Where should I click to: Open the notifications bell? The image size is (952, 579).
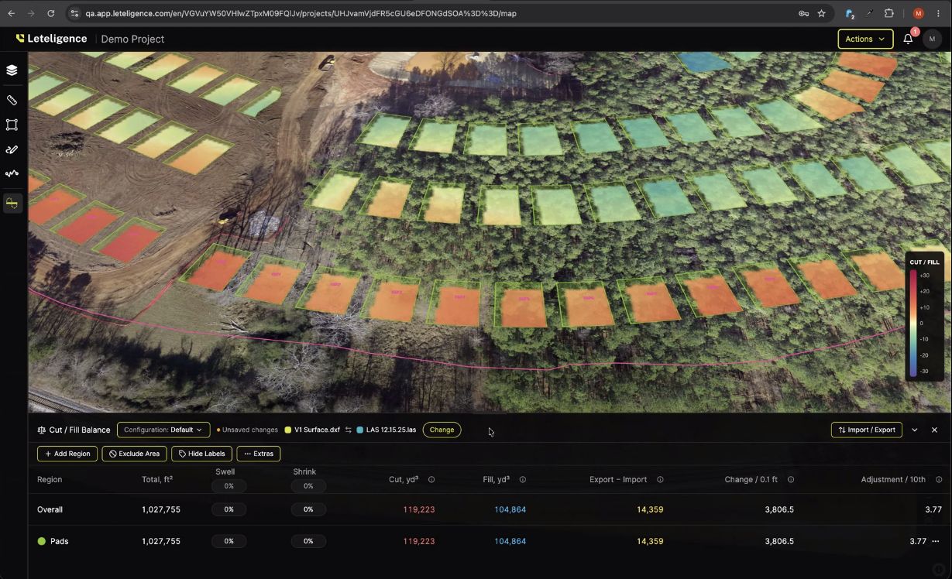pyautogui.click(x=908, y=39)
